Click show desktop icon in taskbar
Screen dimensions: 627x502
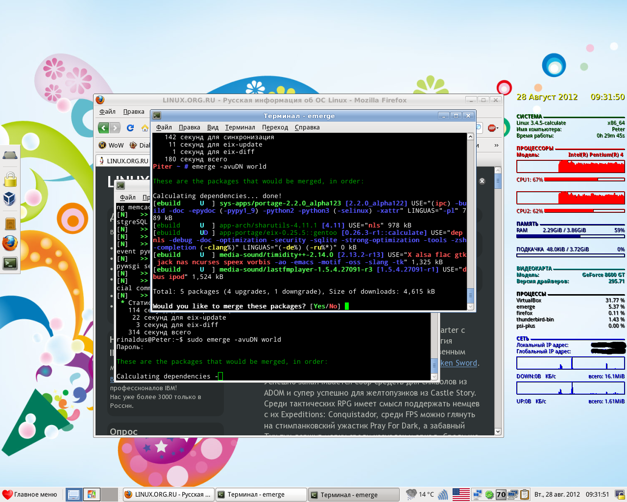pyautogui.click(x=73, y=494)
